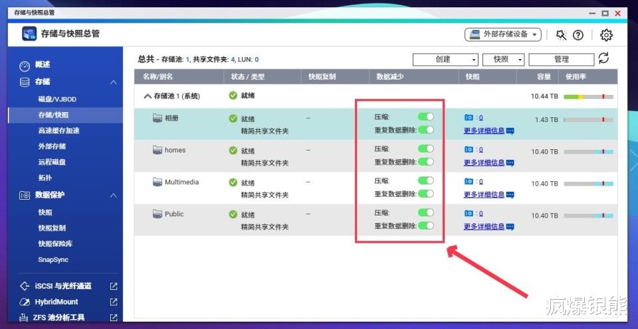The height and width of the screenshot is (329, 638).
Task: Click the info bubble icon in homes row
Action: [x=510, y=163]
